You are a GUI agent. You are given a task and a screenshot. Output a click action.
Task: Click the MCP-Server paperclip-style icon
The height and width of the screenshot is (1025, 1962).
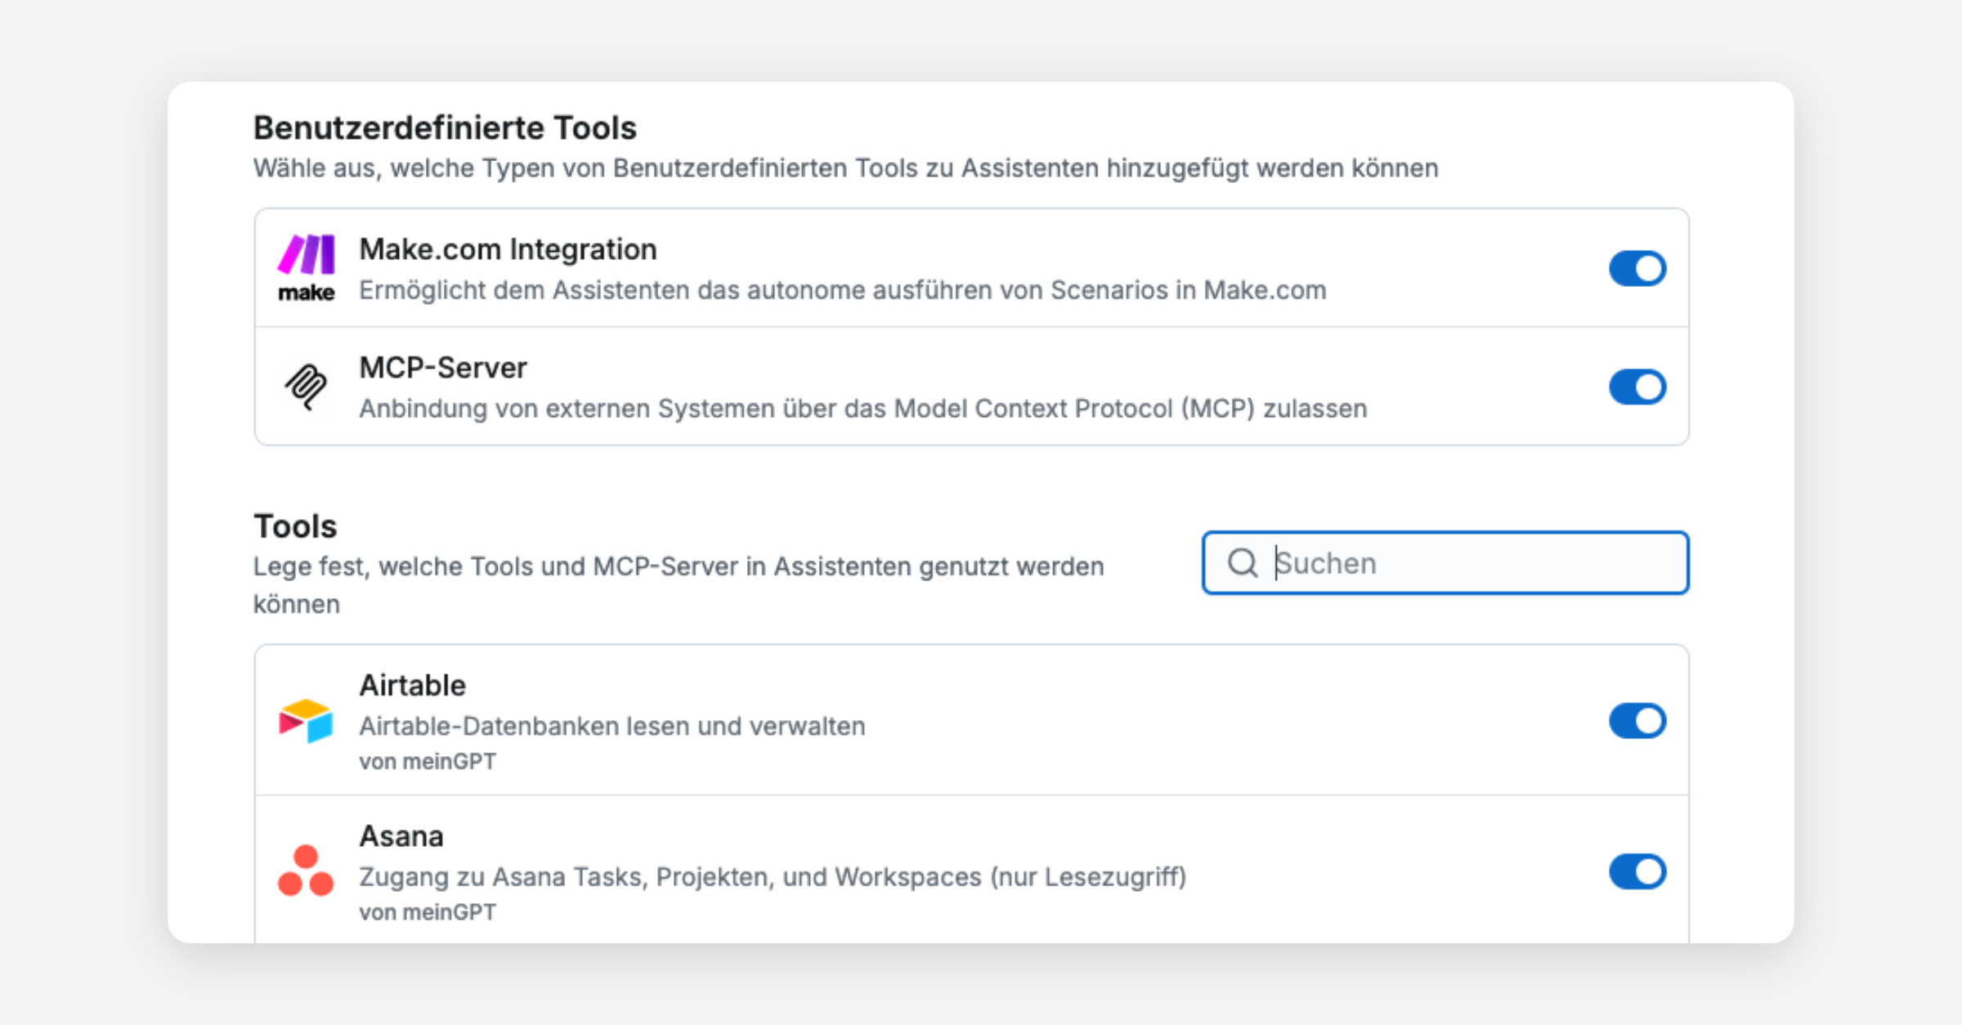tap(306, 387)
